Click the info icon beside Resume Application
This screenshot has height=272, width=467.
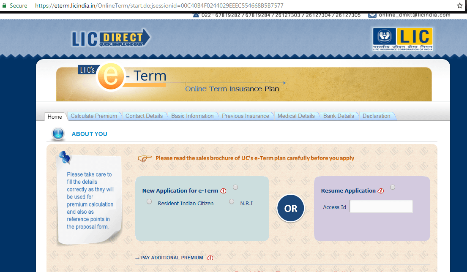(381, 191)
